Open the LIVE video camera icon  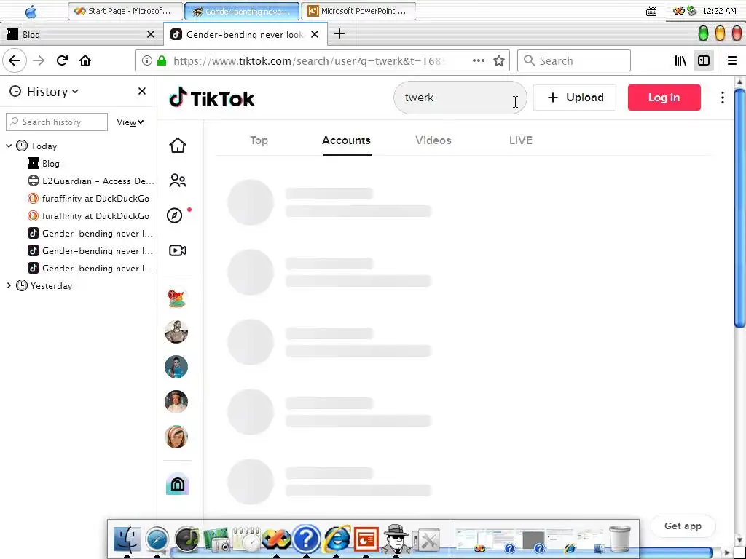tap(178, 250)
